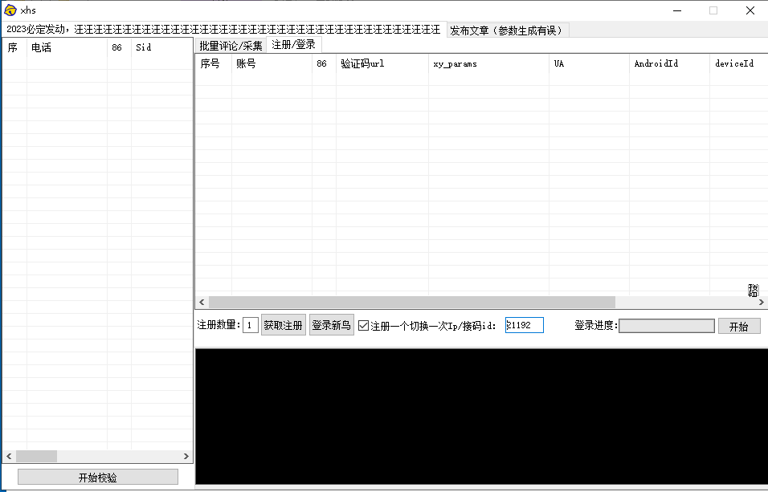Click right arrow of phone list scrollbar
This screenshot has height=492, width=768.
tap(186, 456)
